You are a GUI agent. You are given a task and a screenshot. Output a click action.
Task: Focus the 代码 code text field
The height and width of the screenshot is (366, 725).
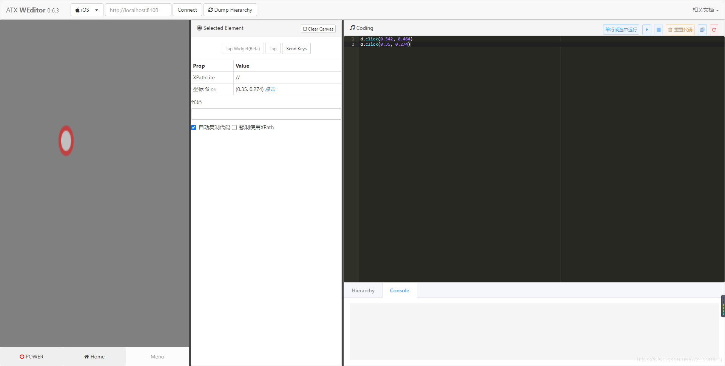coord(266,114)
